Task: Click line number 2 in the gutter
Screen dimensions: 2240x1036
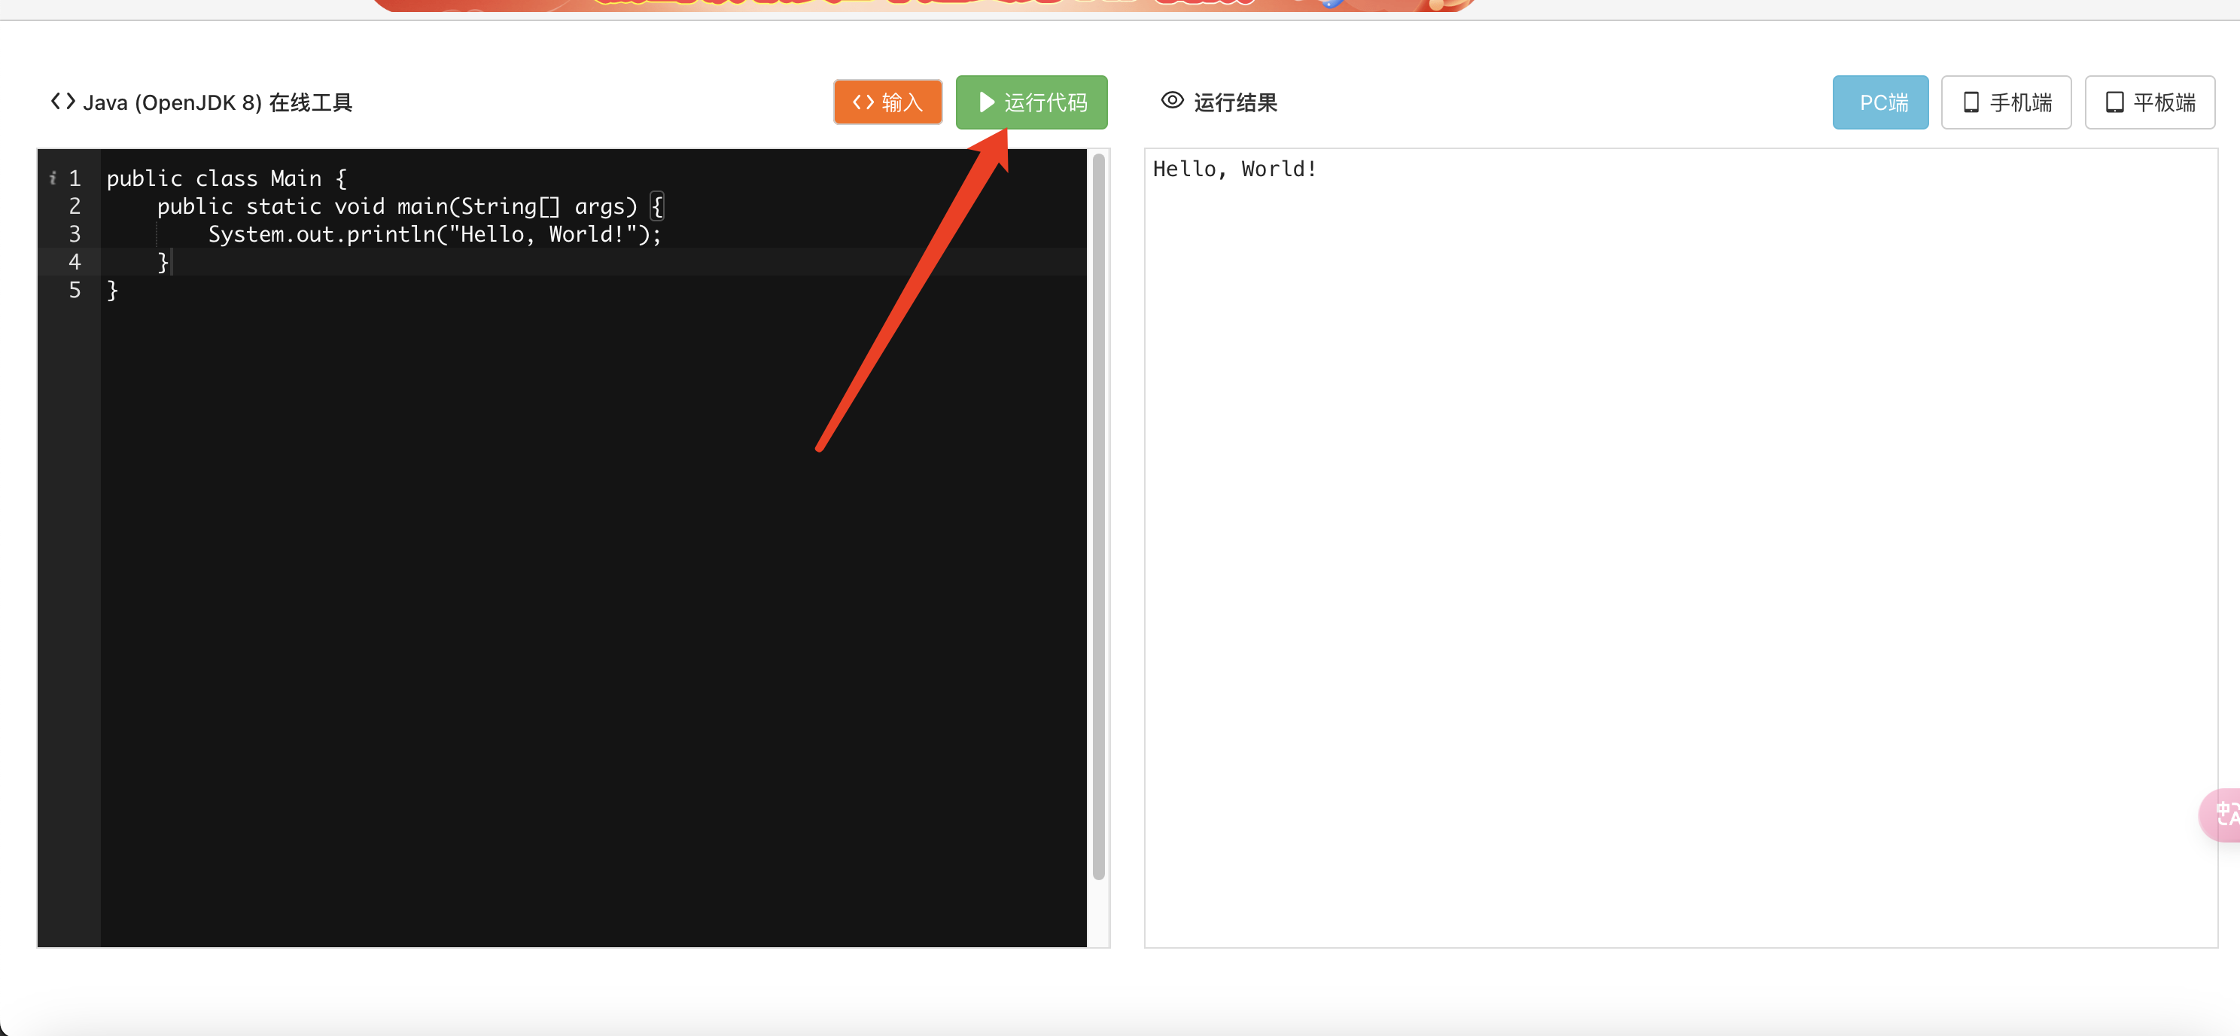Action: [x=75, y=206]
